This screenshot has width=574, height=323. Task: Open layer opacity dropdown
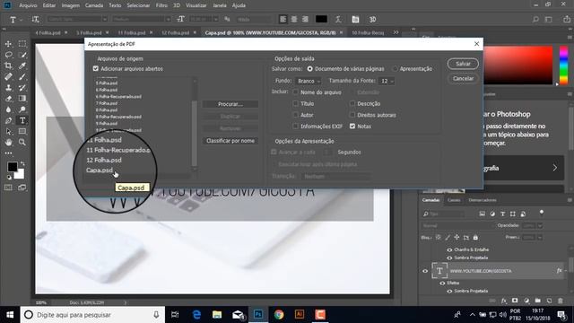[x=540, y=225]
